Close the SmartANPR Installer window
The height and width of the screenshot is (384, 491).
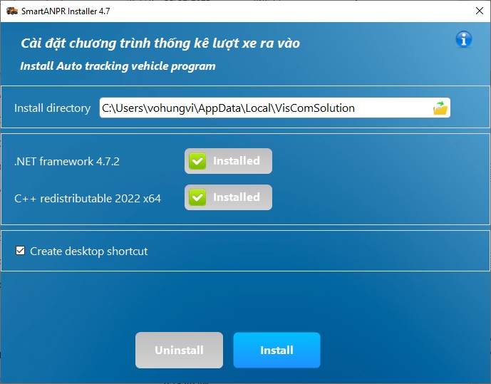pyautogui.click(x=475, y=11)
